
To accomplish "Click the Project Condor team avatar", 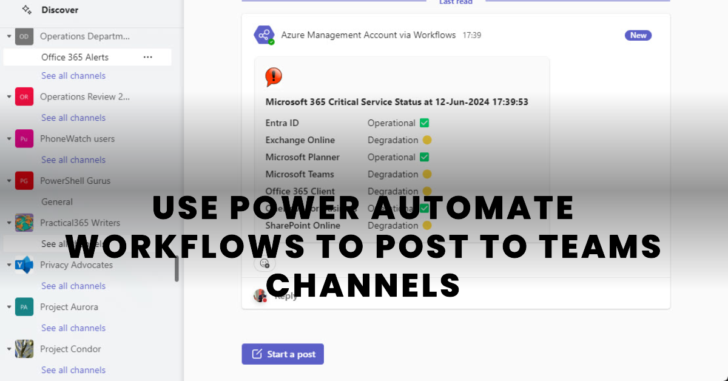I will [x=24, y=349].
